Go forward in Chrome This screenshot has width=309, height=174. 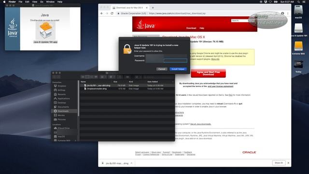point(107,14)
